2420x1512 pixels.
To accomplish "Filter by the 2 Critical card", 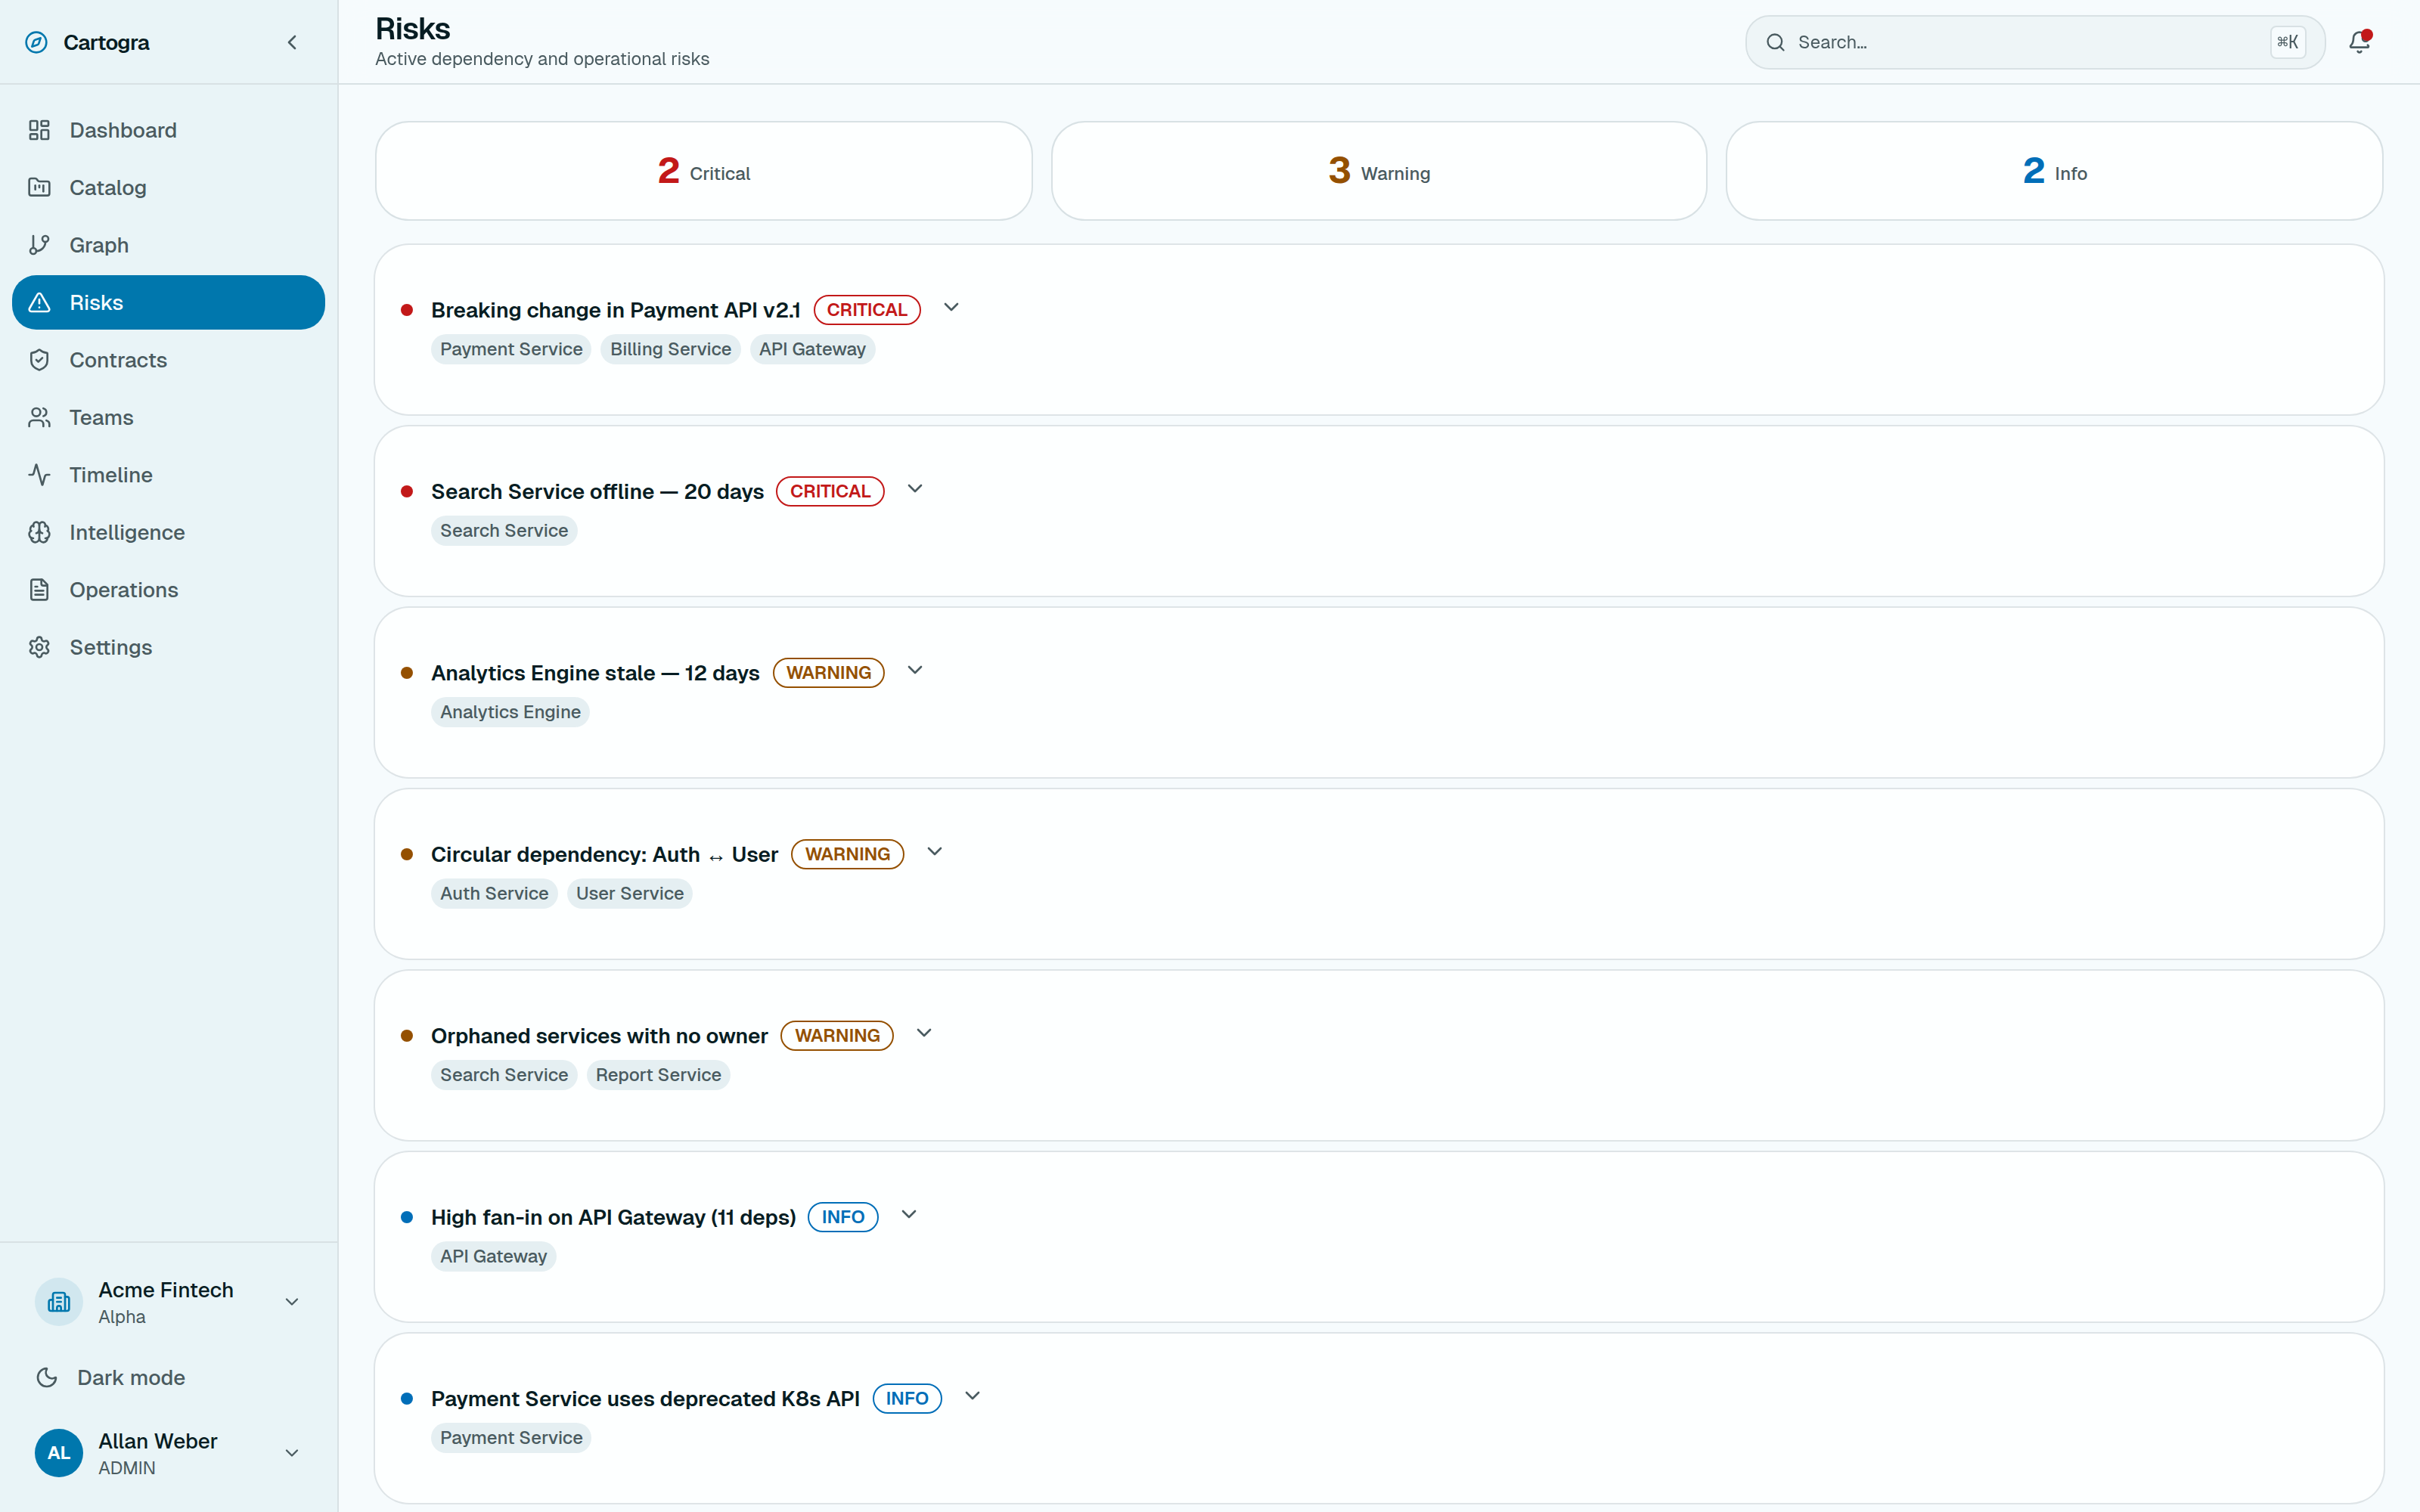I will (703, 171).
